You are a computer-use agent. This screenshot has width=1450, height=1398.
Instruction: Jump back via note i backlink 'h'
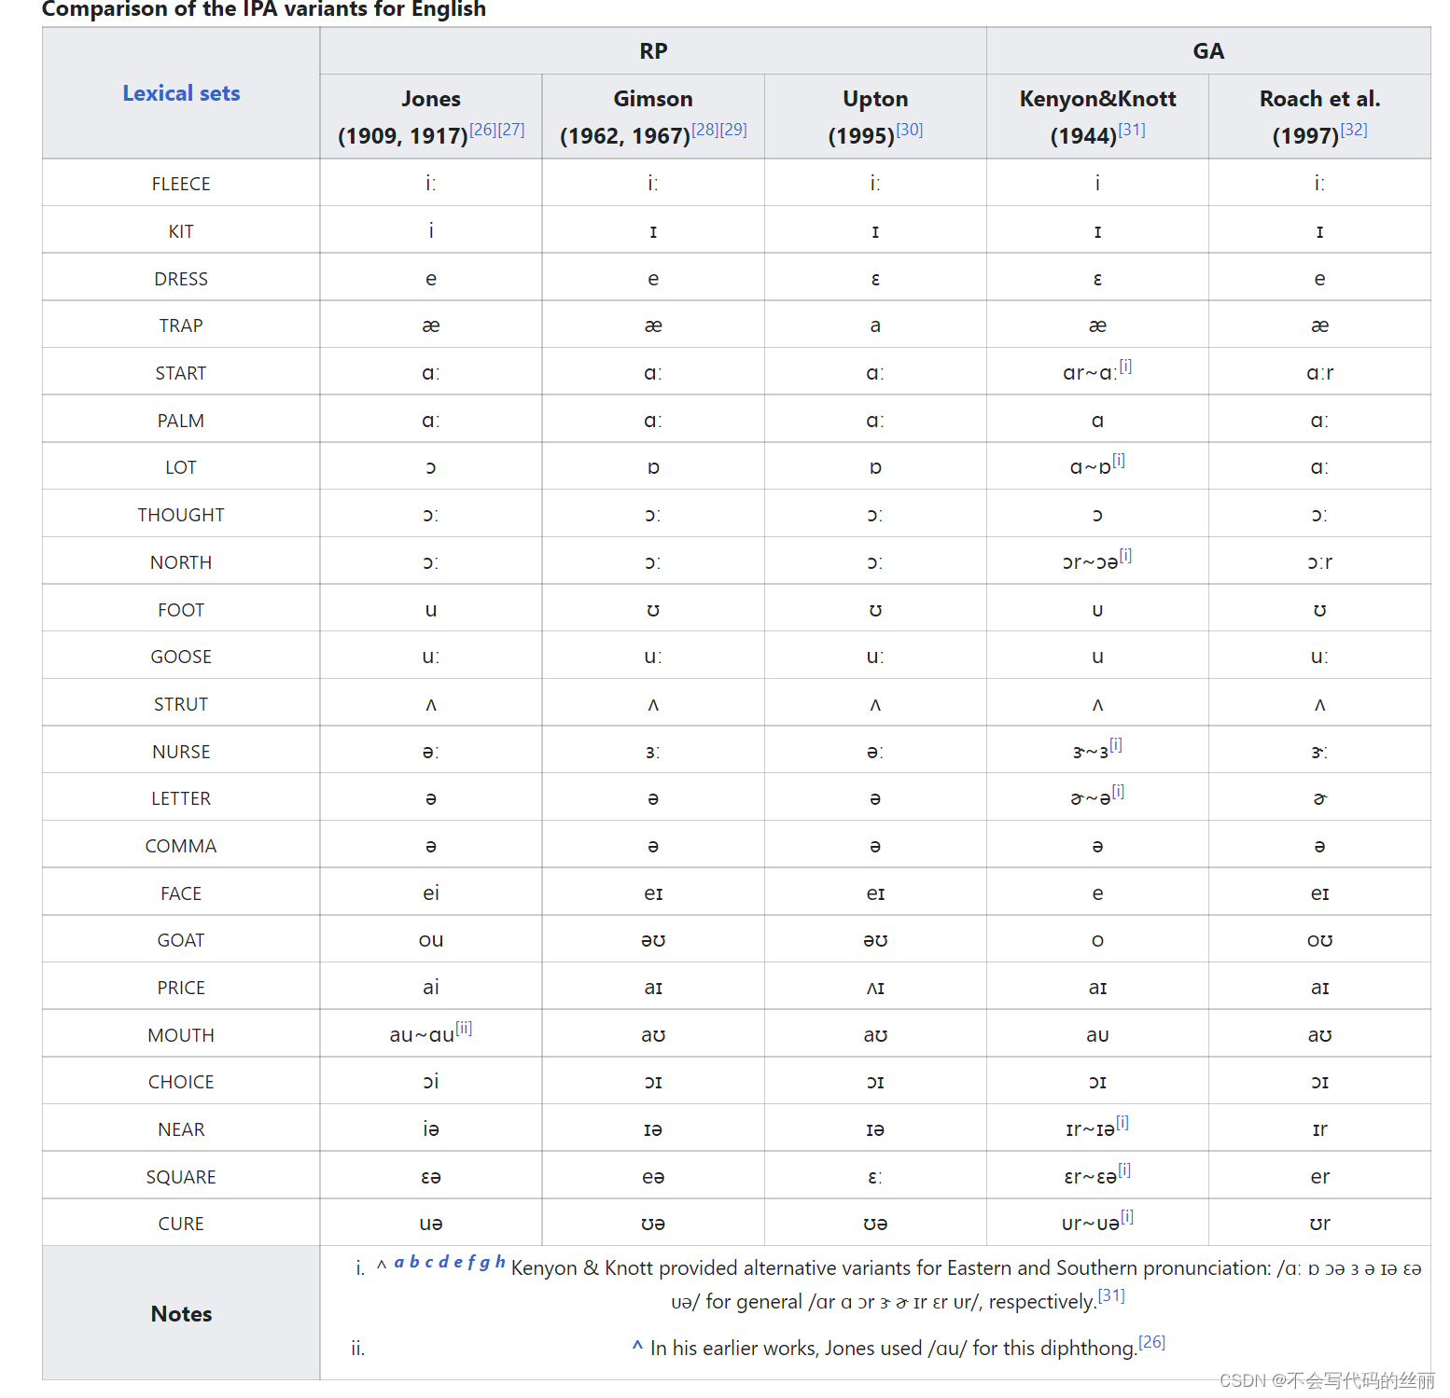[500, 1262]
